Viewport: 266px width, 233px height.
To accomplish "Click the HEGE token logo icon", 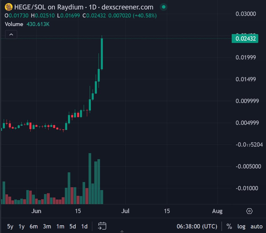I will tap(9, 7).
